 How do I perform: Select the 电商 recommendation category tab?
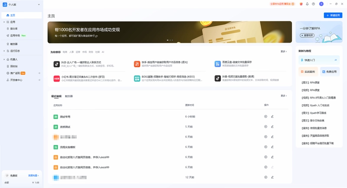tap(65, 52)
